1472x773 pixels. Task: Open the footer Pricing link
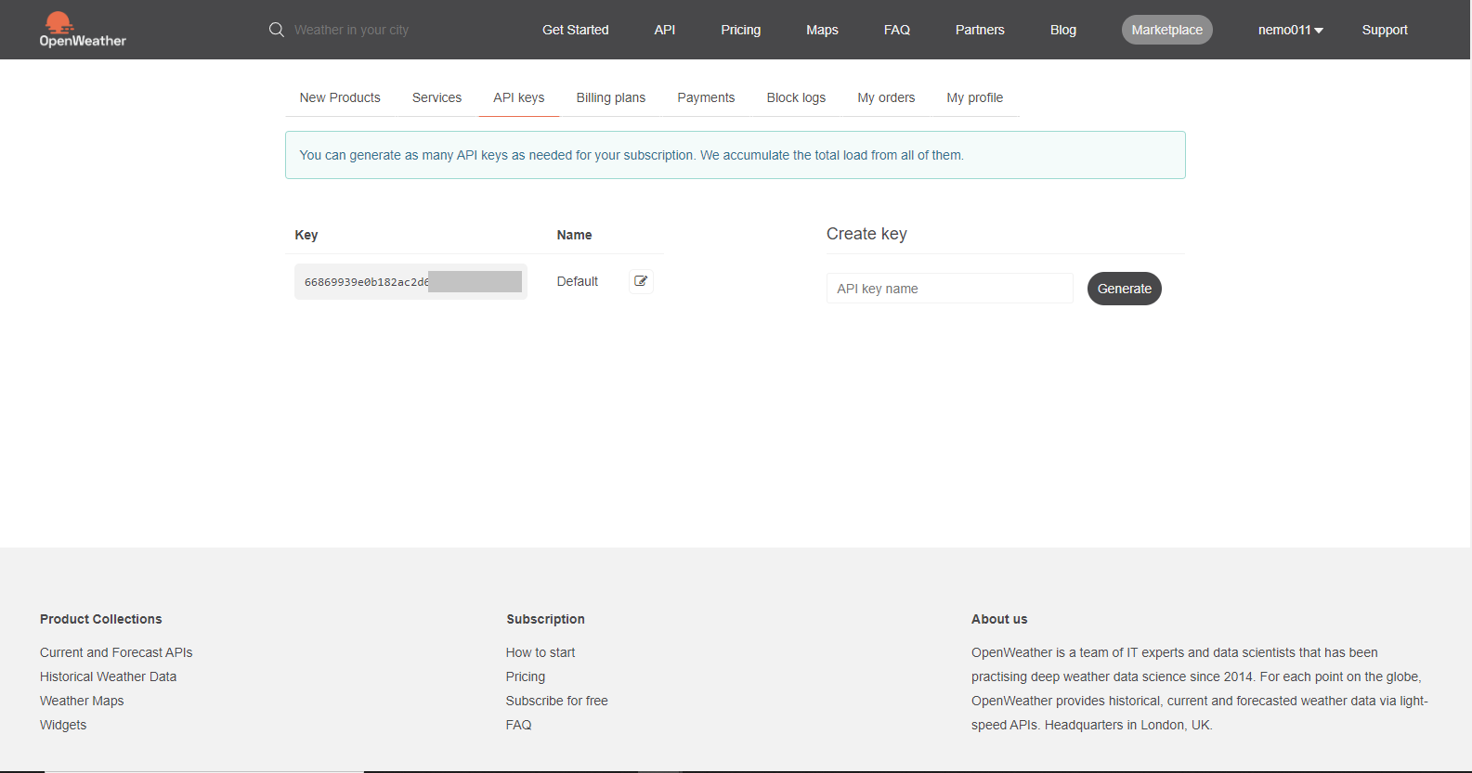[526, 676]
